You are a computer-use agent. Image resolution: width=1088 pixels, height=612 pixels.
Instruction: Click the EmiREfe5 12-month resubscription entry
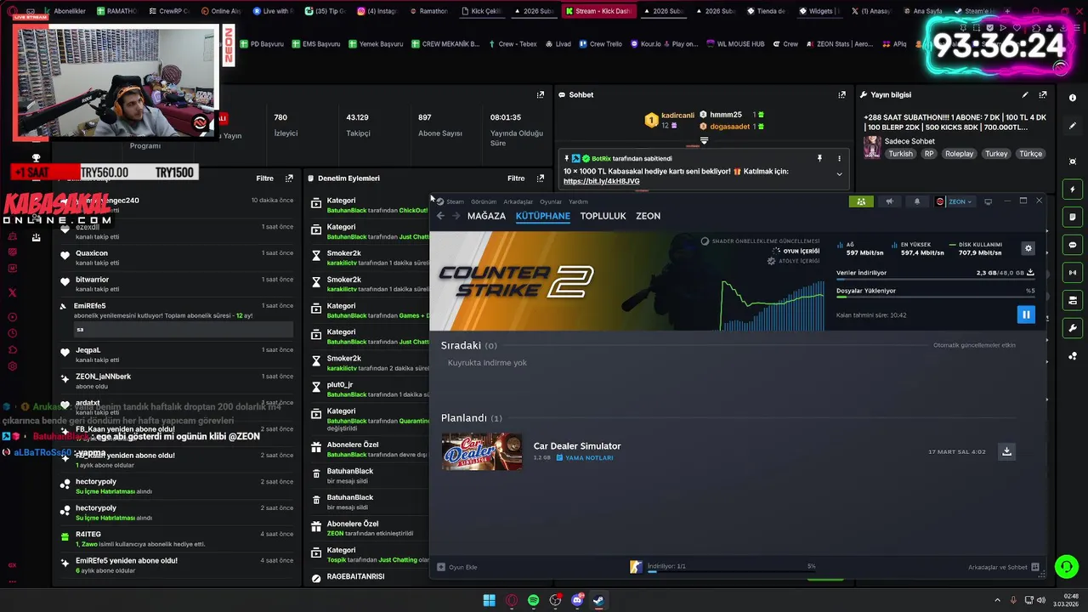(177, 320)
